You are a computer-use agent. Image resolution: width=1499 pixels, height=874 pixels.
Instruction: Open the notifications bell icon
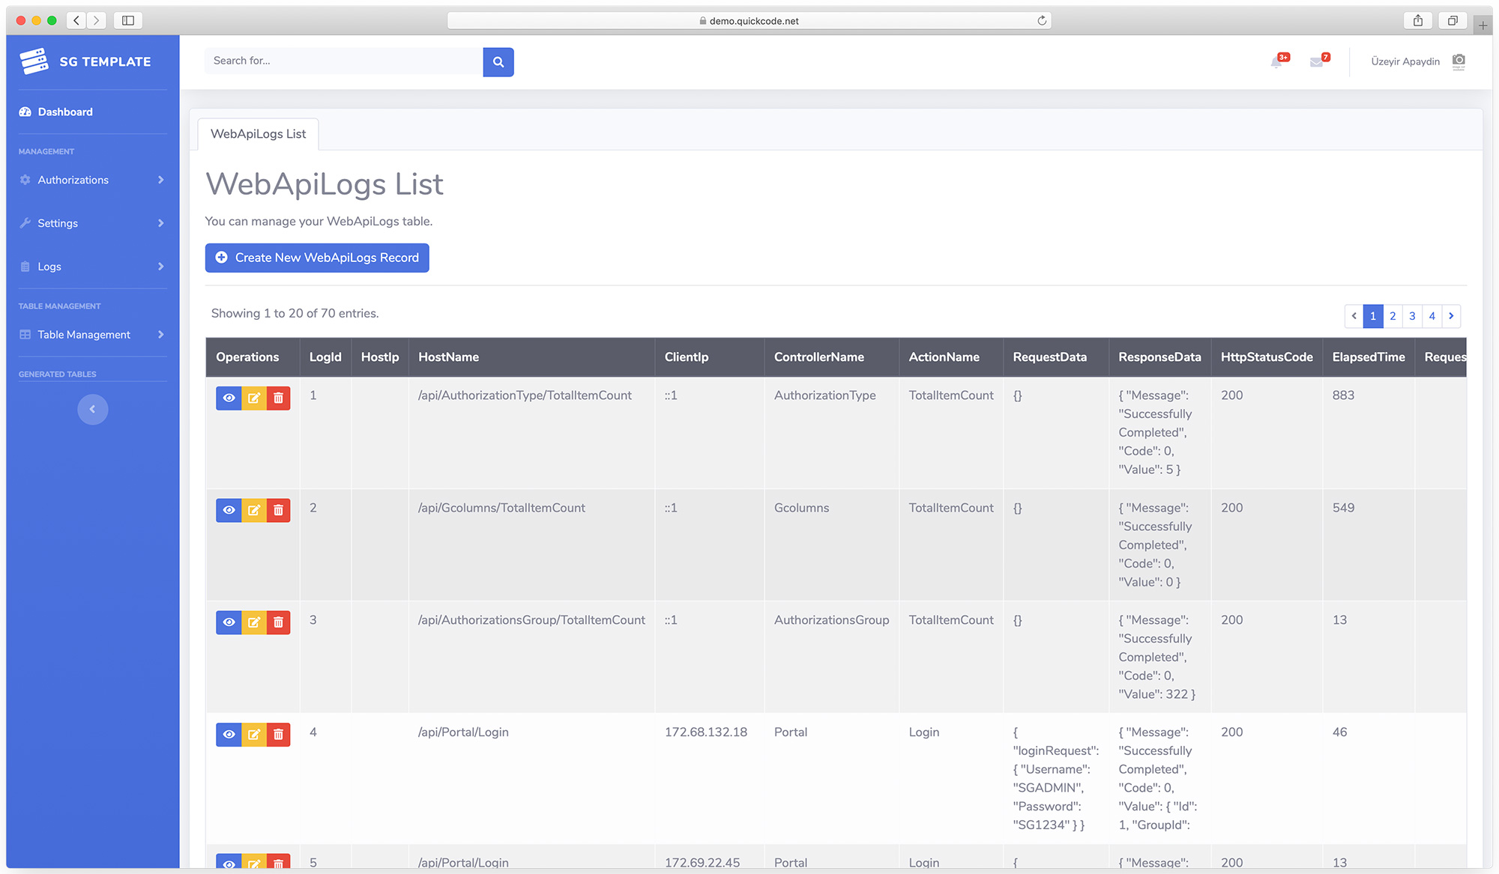(x=1276, y=62)
